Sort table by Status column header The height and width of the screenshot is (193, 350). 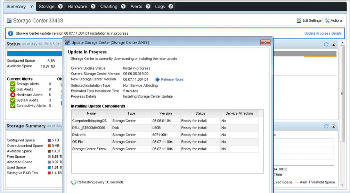tap(200, 113)
